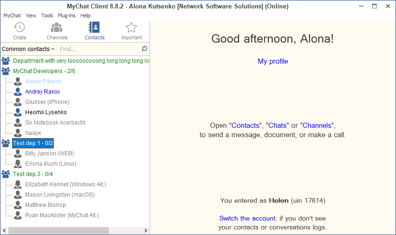Open the Plug-ins menu
The height and width of the screenshot is (235, 396).
(67, 15)
